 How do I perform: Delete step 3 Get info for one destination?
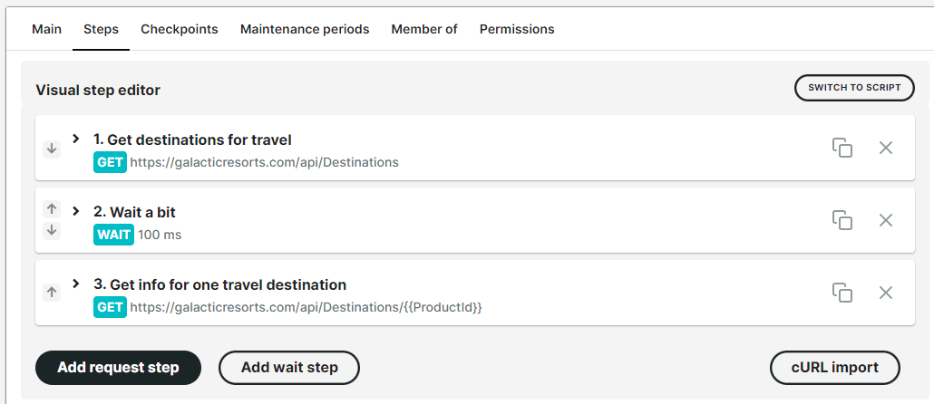(x=886, y=293)
